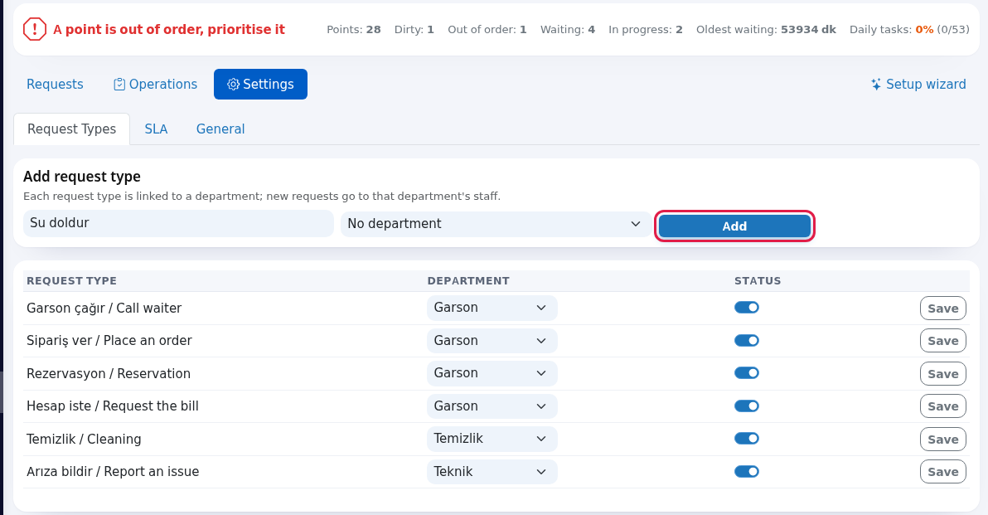Click the Operations clipboard icon
Screen dimensions: 988x515
click(x=119, y=85)
